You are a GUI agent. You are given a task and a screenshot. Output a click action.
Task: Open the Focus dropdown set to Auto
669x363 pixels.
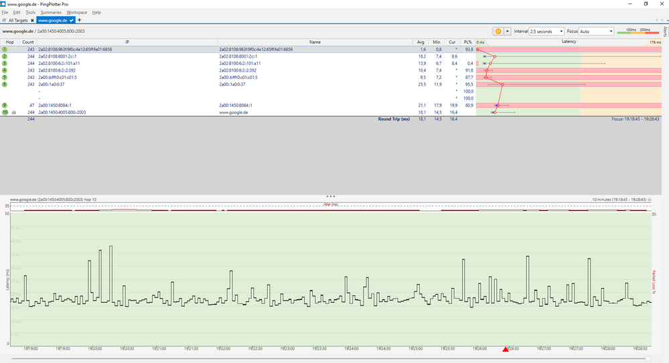(x=596, y=31)
